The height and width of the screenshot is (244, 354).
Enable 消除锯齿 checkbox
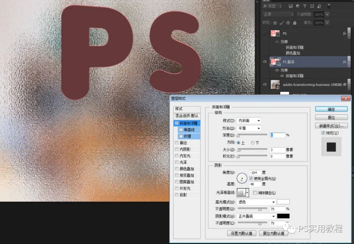[255, 193]
